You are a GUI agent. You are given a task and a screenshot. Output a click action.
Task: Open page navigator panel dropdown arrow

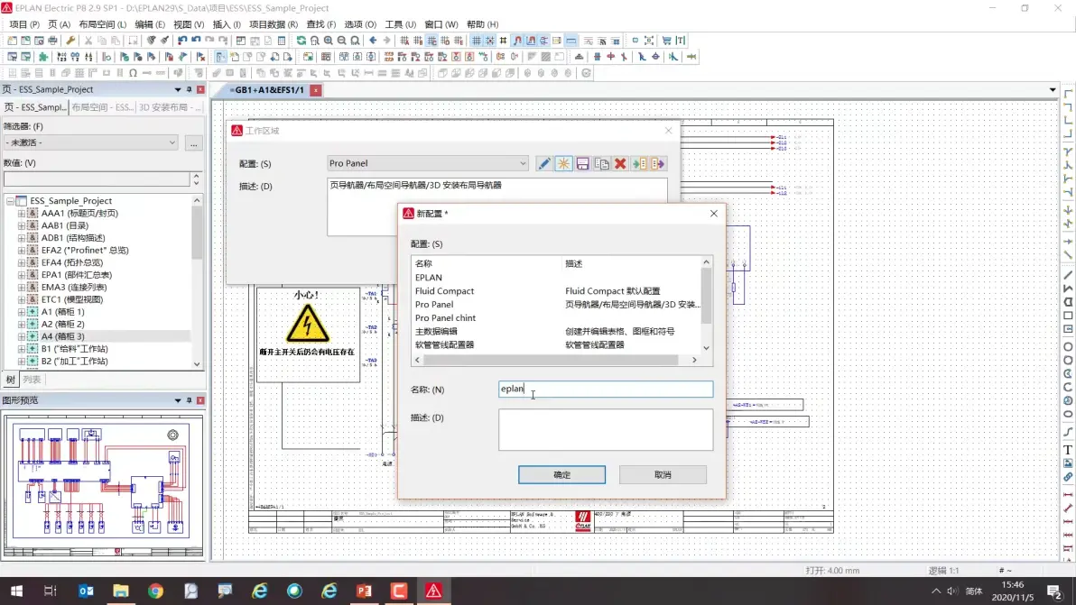[178, 89]
